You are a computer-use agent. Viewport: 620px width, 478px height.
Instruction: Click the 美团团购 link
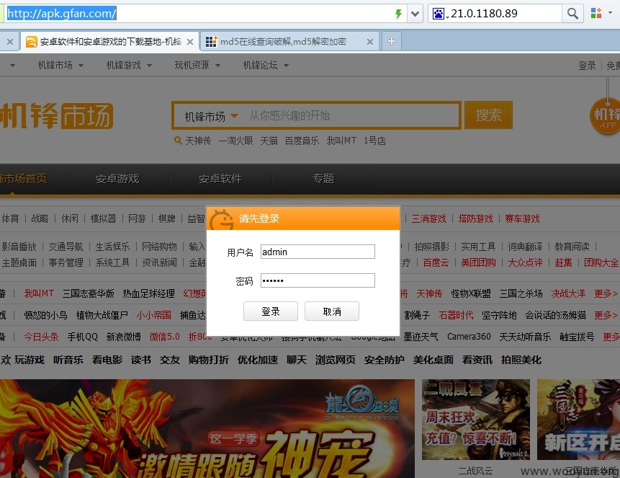[x=478, y=262]
